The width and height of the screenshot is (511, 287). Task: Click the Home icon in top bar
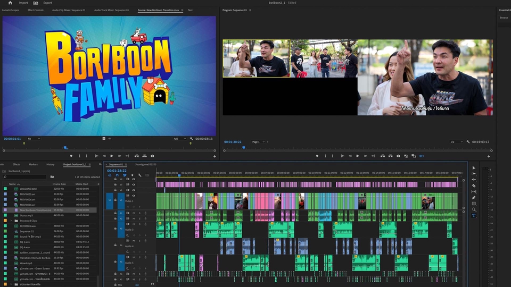[x=10, y=3]
